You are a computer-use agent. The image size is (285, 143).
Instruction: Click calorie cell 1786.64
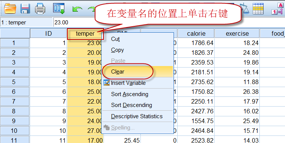pyautogui.click(x=196, y=43)
